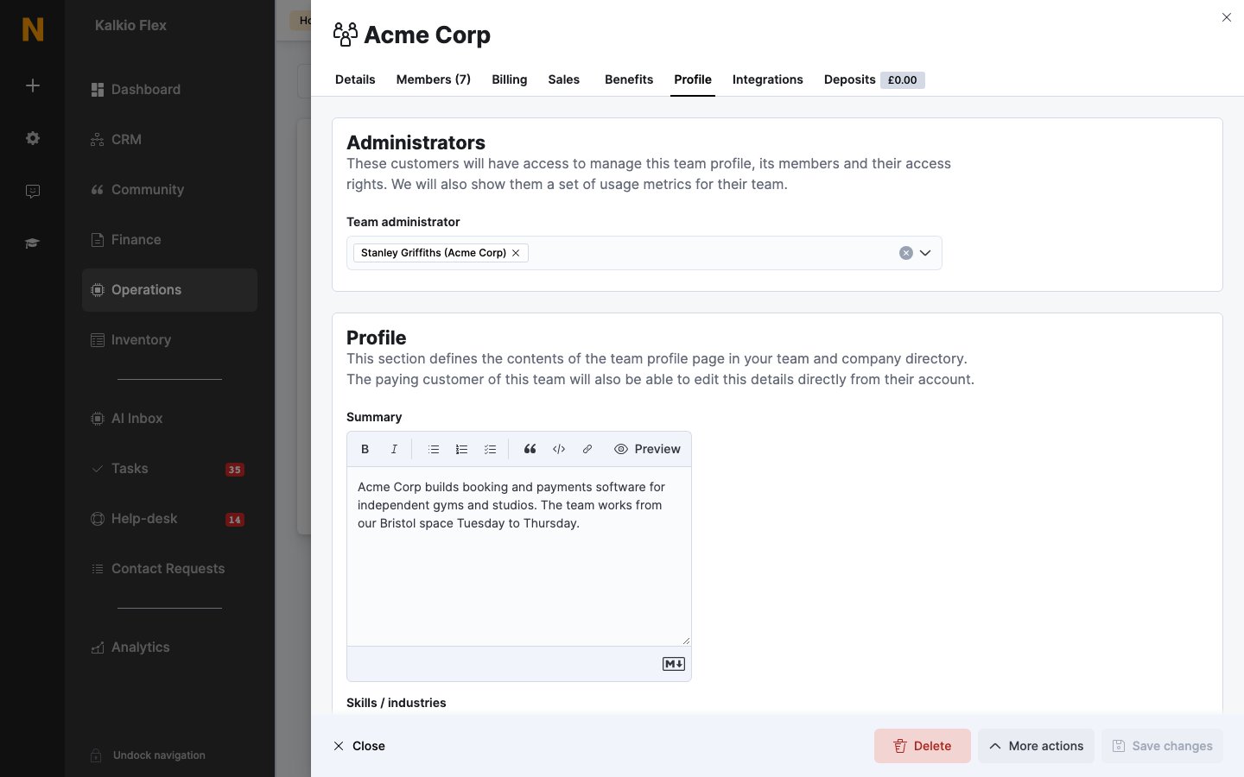1244x777 pixels.
Task: Open Finance in the sidebar
Action: (x=169, y=240)
